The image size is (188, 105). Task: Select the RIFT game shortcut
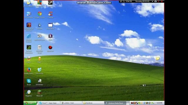50,37
